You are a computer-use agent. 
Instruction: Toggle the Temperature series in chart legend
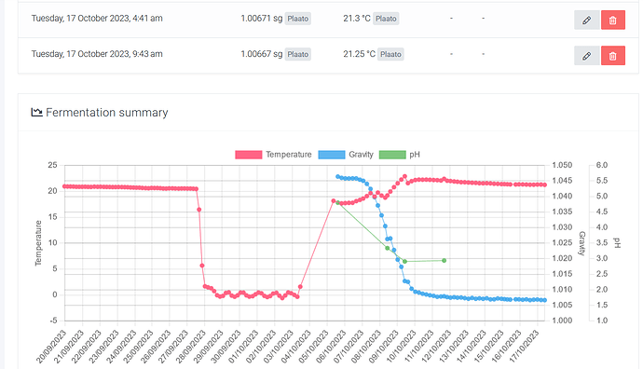[x=273, y=155]
